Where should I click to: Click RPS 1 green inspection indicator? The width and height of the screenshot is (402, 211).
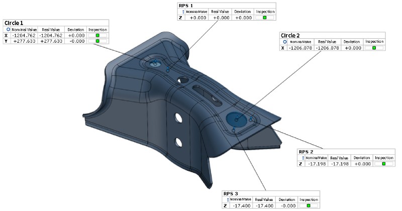tap(265, 18)
